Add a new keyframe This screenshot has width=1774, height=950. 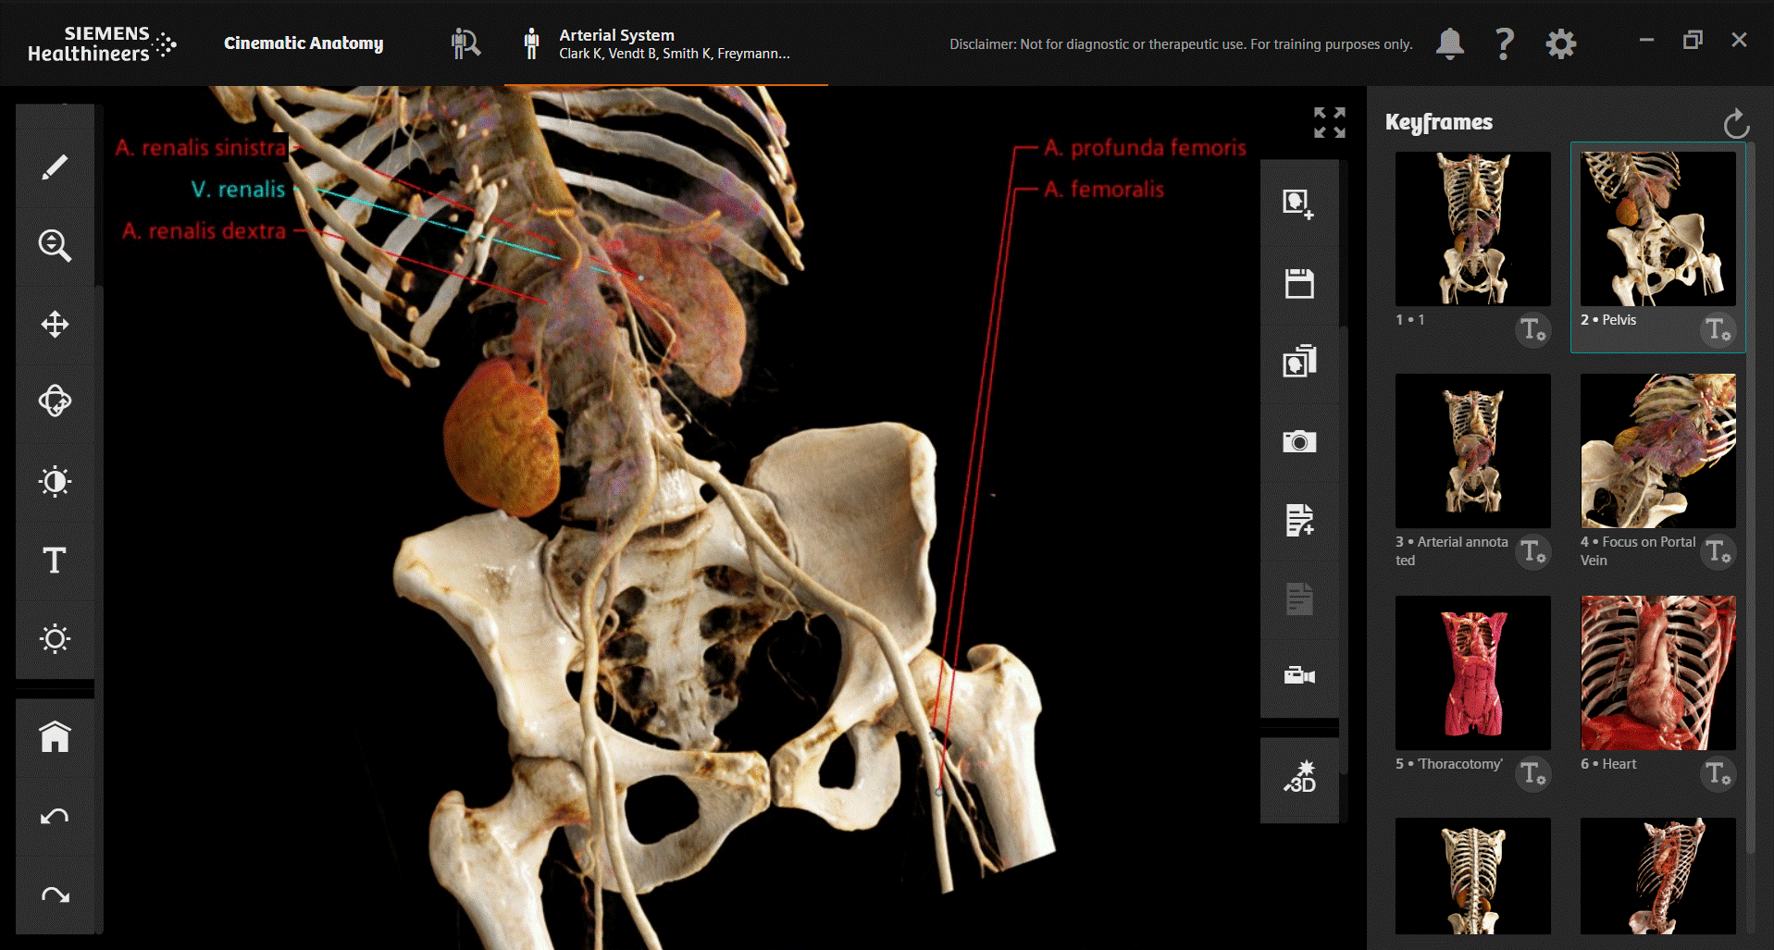coord(1299,204)
